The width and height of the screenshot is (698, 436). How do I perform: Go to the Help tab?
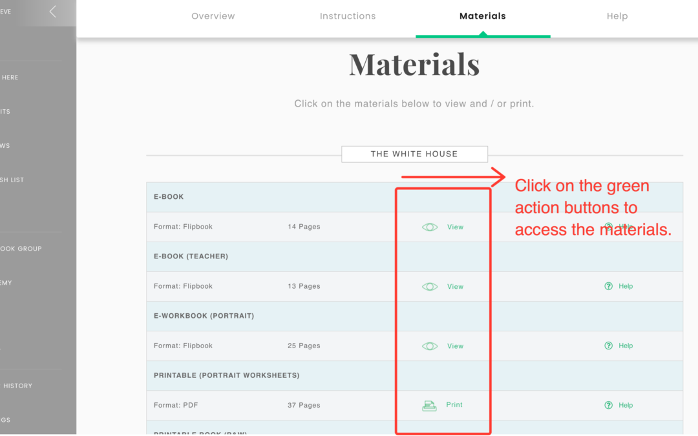point(617,16)
